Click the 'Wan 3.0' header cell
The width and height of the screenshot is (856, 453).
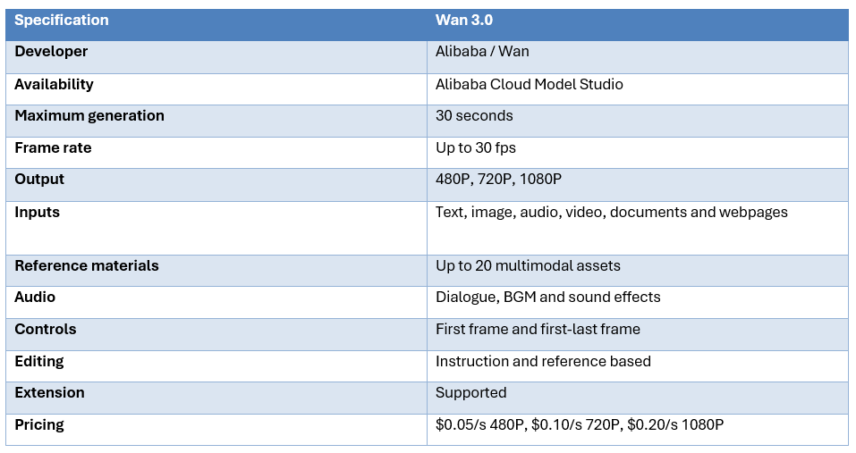tap(638, 24)
